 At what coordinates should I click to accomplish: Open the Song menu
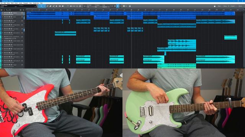click(8, 3)
